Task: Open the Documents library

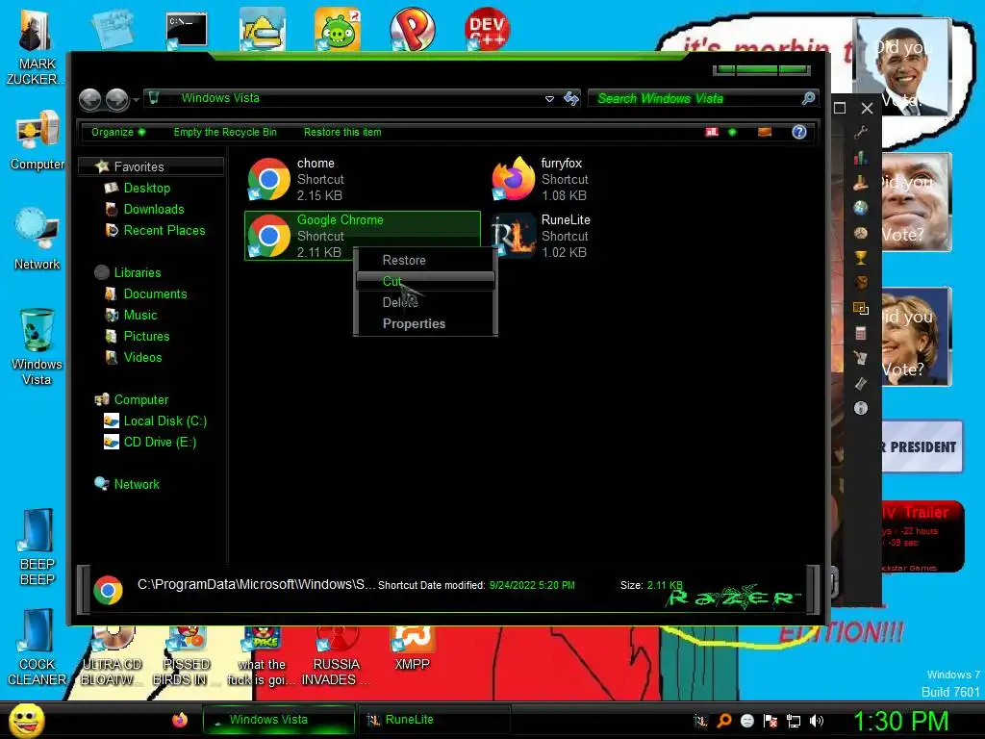Action: tap(155, 294)
